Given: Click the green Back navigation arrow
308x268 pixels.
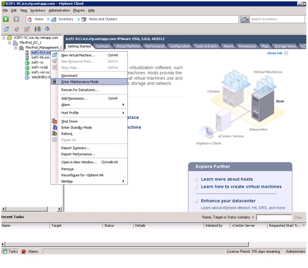Looking at the screenshot, I should (6, 19).
